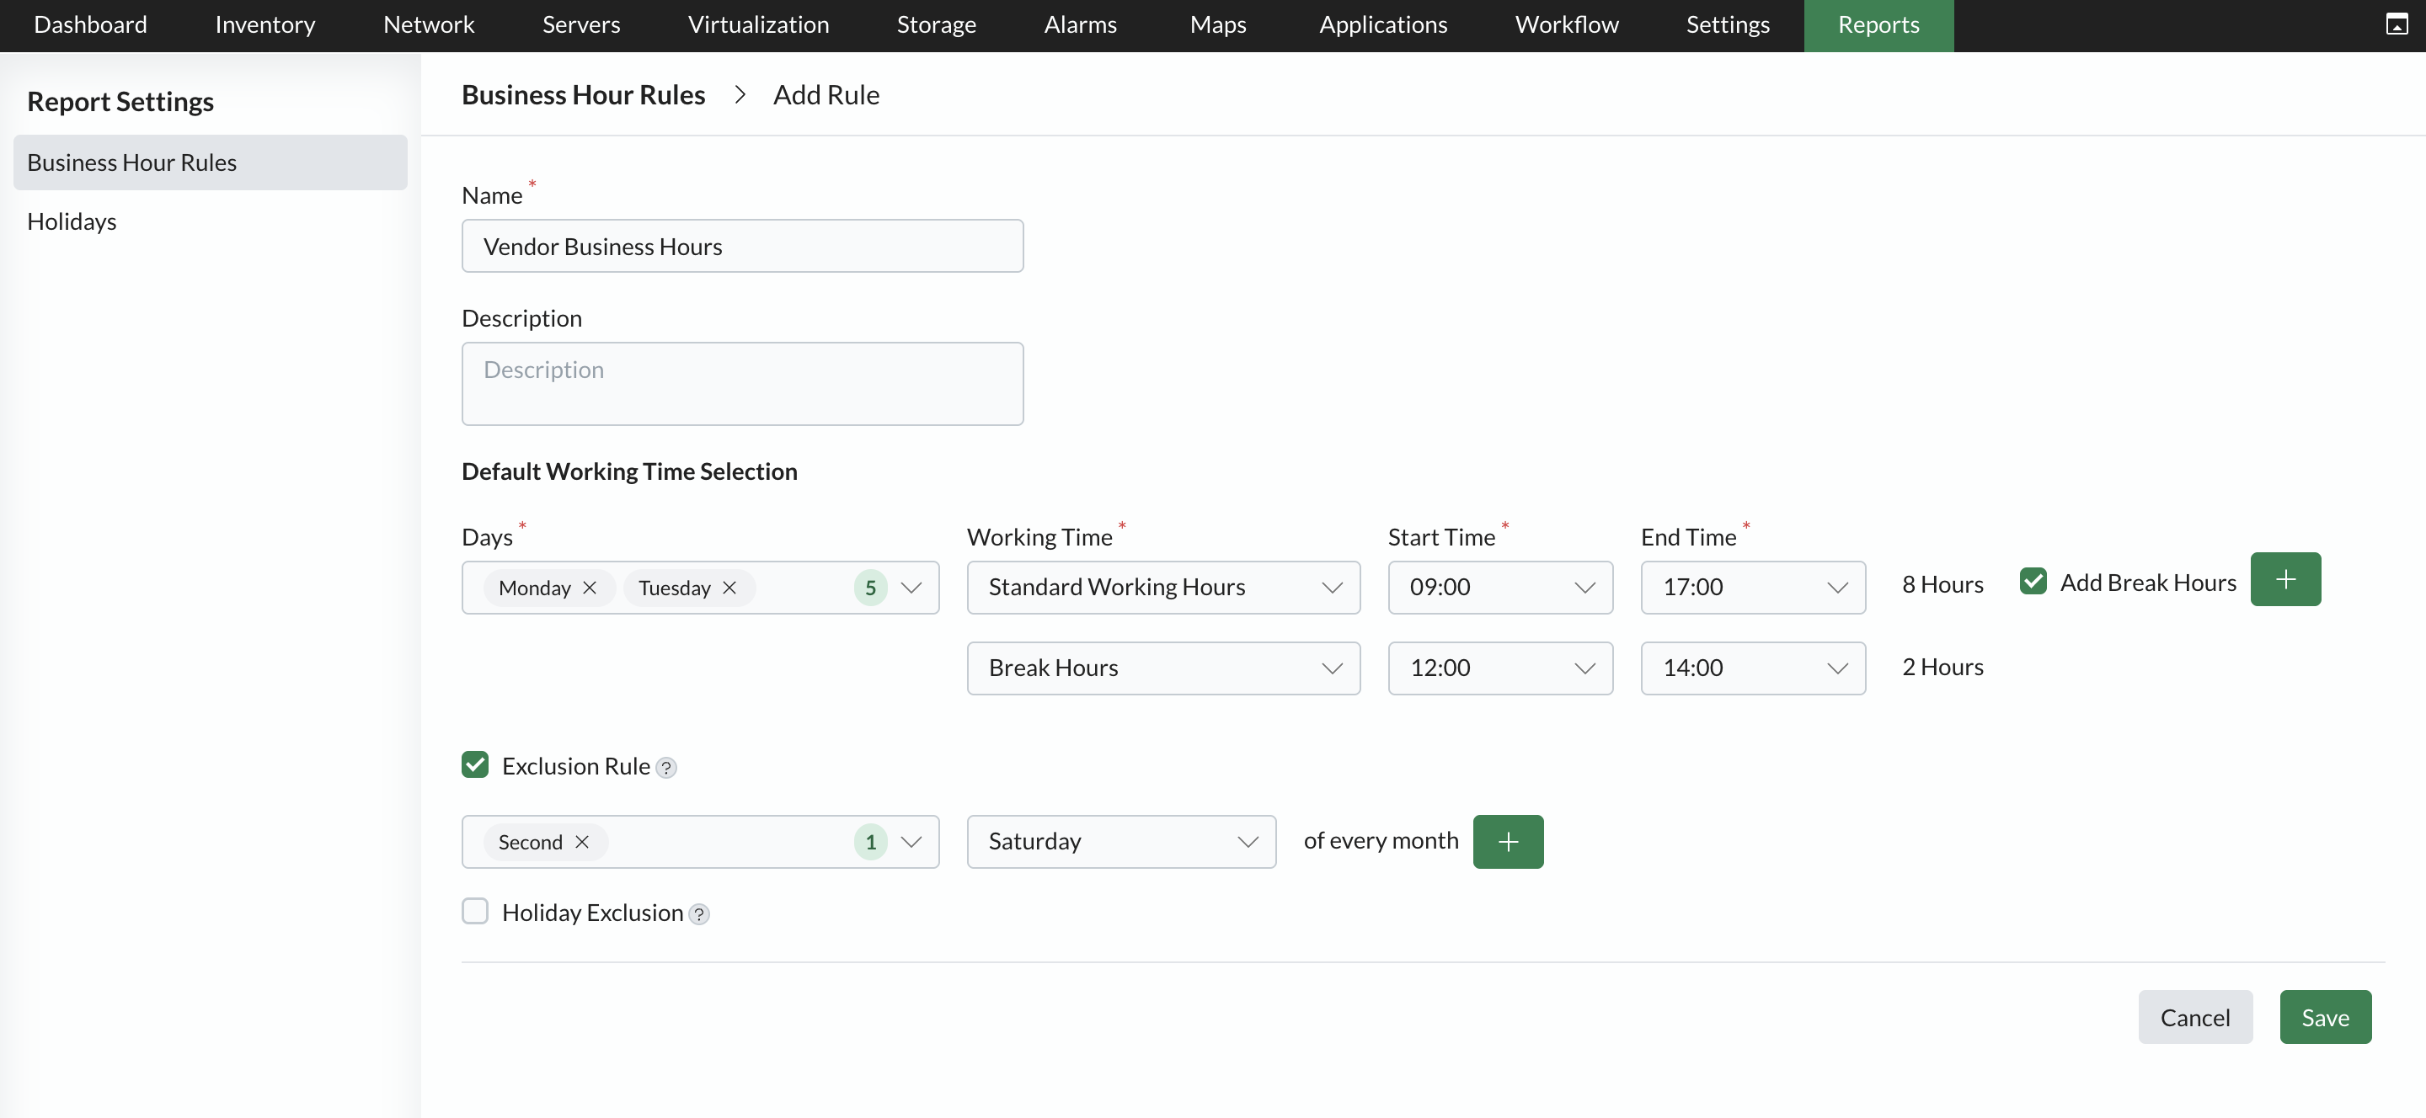Screen dimensions: 2426x1118
Task: Open the 17:00 End Time dropdown
Action: pos(1753,588)
